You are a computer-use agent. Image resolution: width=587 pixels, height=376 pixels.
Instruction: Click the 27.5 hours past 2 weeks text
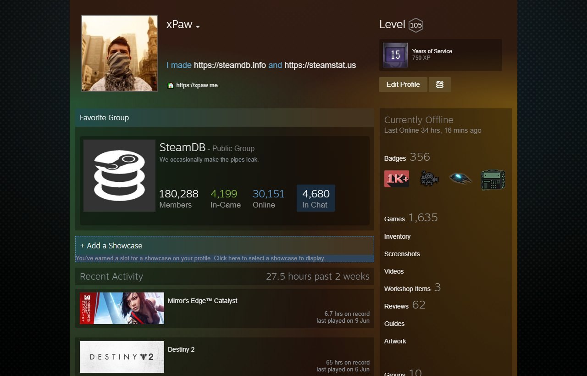pos(318,276)
